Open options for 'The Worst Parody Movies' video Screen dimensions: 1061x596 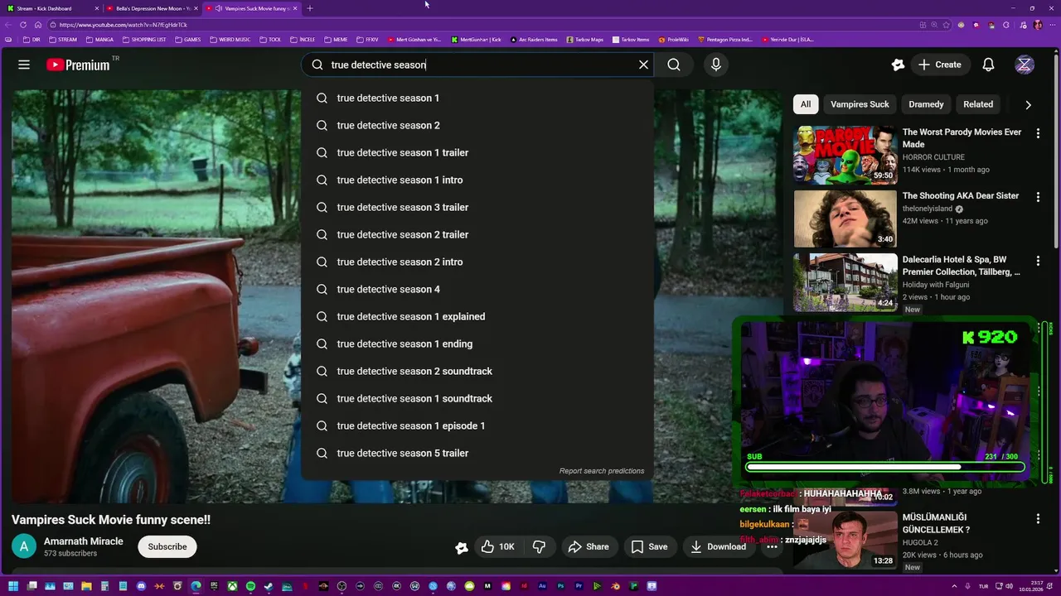1038,133
